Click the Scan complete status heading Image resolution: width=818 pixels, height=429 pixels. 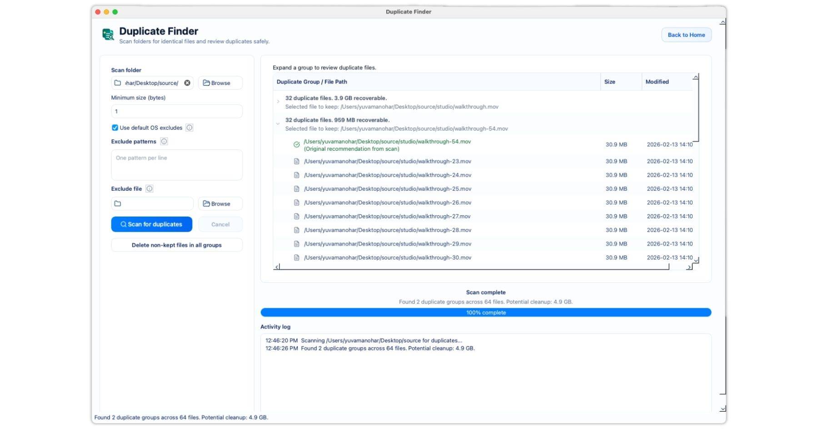click(486, 292)
